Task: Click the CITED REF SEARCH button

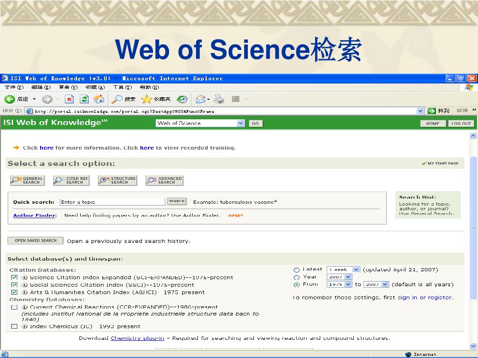Action: (71, 180)
